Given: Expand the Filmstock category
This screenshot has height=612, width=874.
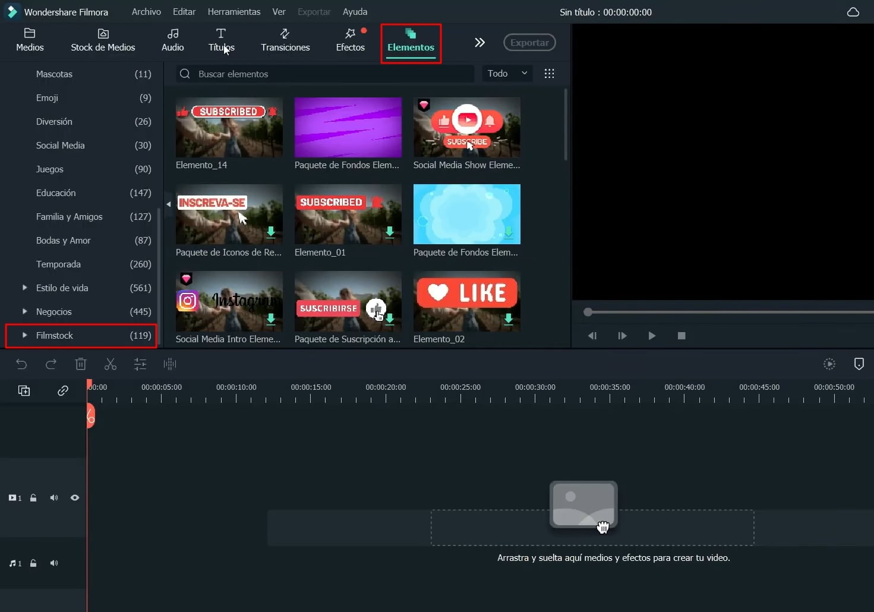Looking at the screenshot, I should point(24,335).
